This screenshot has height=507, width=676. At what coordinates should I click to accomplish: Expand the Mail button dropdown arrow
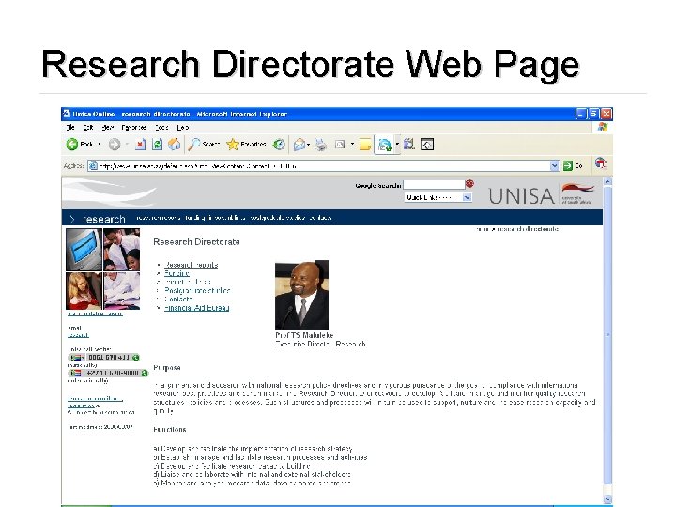click(x=308, y=144)
